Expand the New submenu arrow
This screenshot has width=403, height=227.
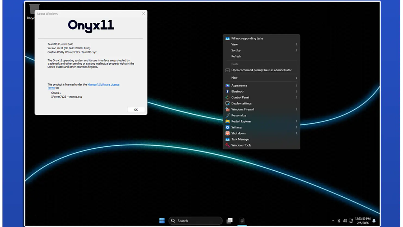[296, 78]
